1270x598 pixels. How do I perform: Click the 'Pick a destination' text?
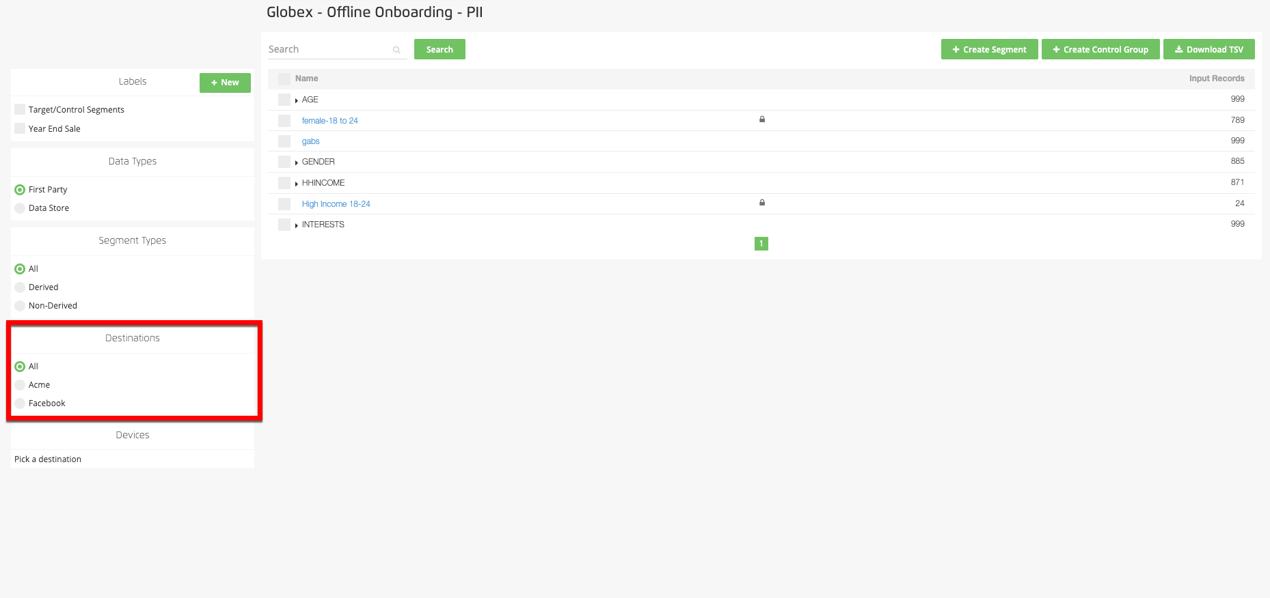48,459
